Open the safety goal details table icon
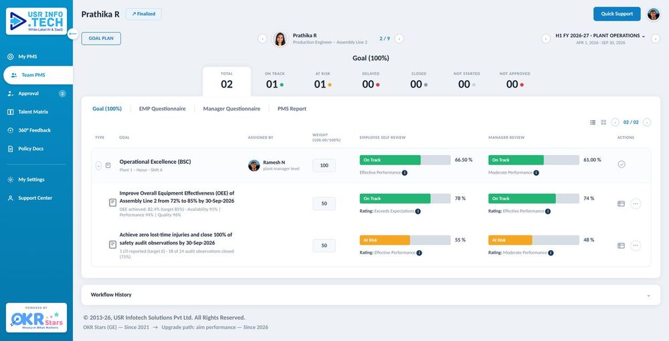 pyautogui.click(x=621, y=245)
